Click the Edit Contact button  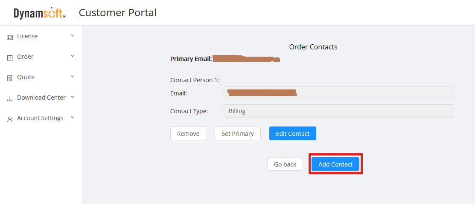[x=293, y=134]
